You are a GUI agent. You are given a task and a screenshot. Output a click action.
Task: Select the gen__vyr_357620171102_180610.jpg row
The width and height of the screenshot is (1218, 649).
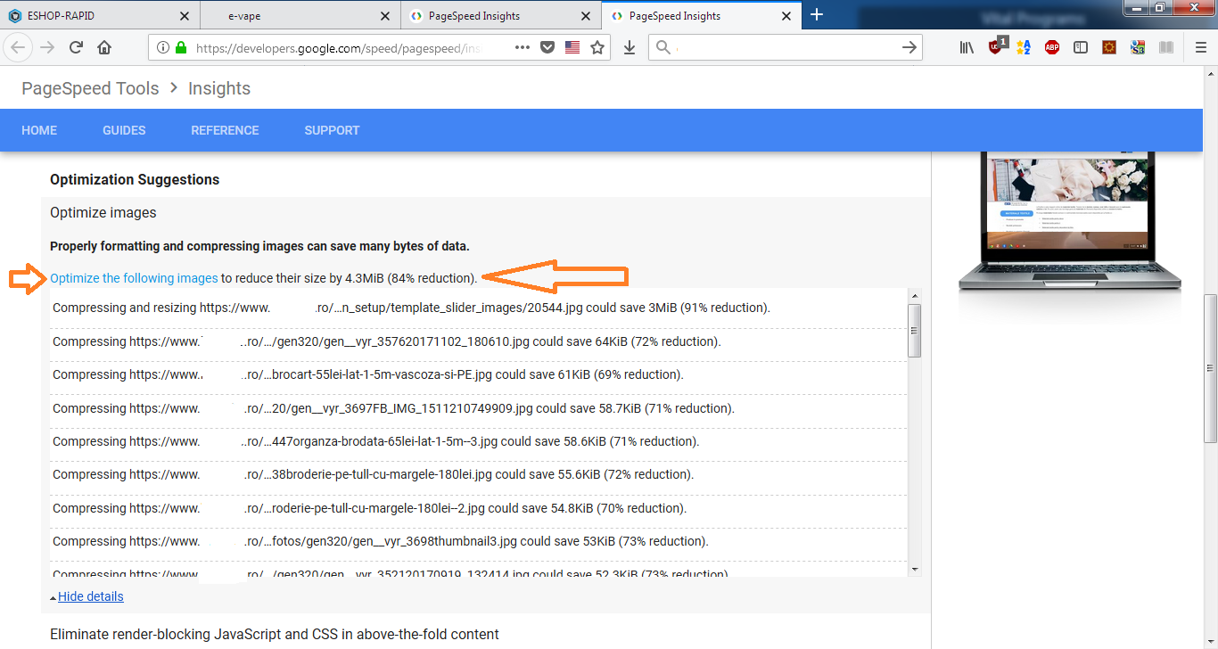[x=479, y=341]
